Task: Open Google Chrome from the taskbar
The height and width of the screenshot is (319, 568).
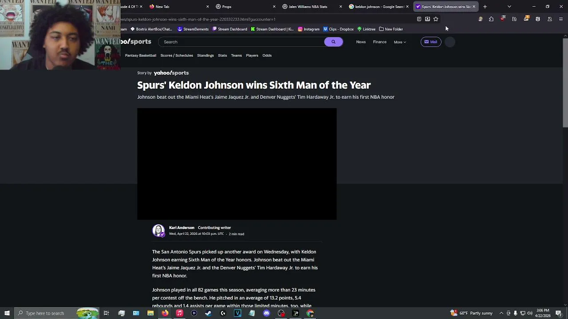Action: (x=310, y=313)
